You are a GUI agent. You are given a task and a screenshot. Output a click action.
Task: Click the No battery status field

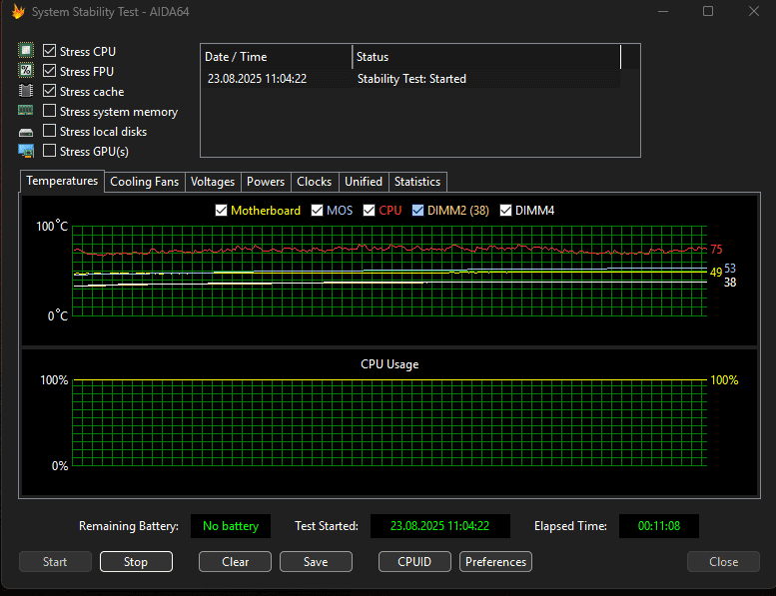tap(231, 526)
